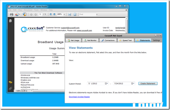
Task: Switch to the Connections tab
Action: (108, 41)
